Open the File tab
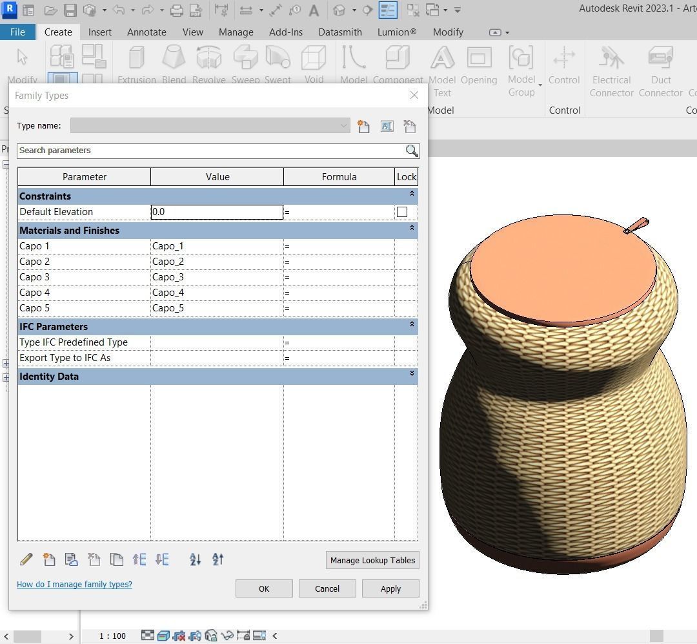Viewport: 697px width, 644px height. coord(18,32)
